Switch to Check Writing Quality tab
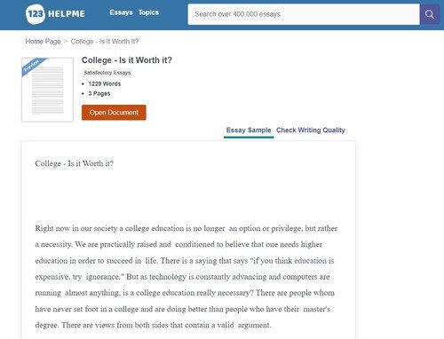 (x=311, y=130)
